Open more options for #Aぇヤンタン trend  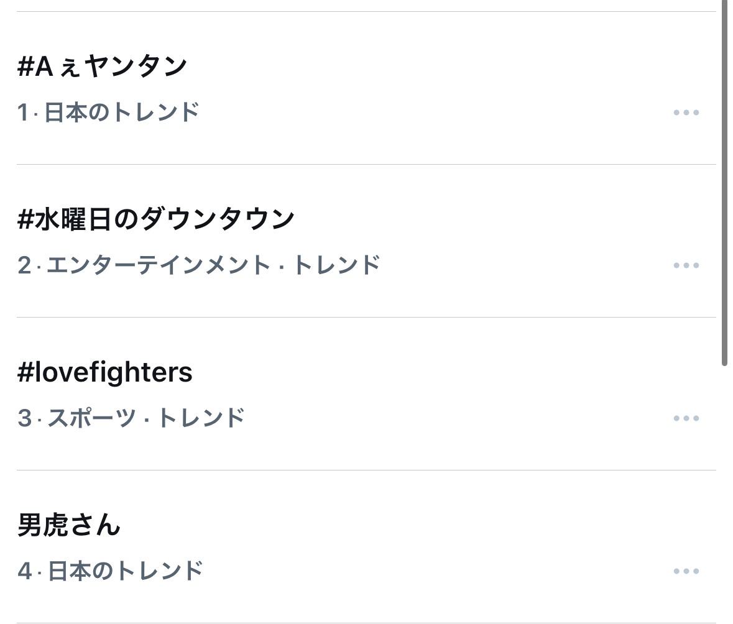click(x=686, y=112)
